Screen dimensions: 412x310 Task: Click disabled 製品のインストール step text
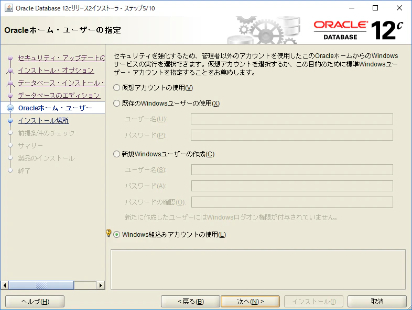46,158
